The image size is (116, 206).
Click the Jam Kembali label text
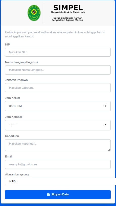click(14, 117)
